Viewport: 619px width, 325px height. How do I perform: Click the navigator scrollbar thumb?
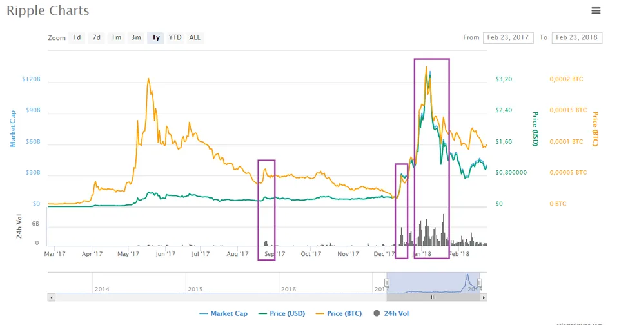click(x=433, y=297)
